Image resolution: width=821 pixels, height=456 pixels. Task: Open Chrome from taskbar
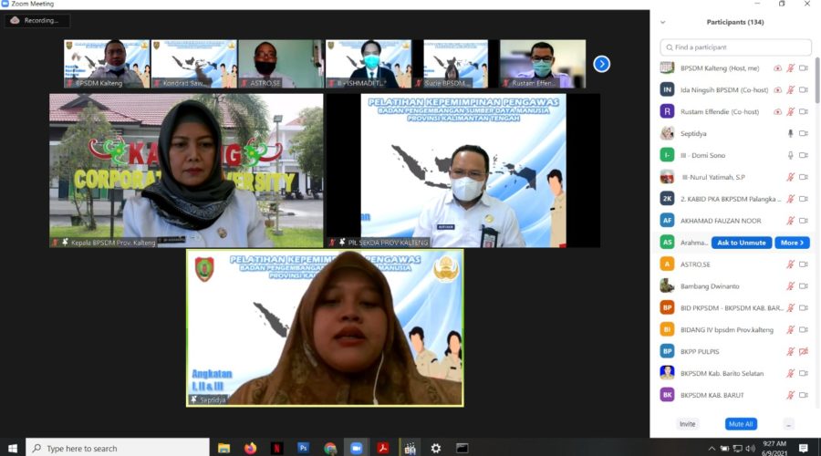(x=330, y=448)
